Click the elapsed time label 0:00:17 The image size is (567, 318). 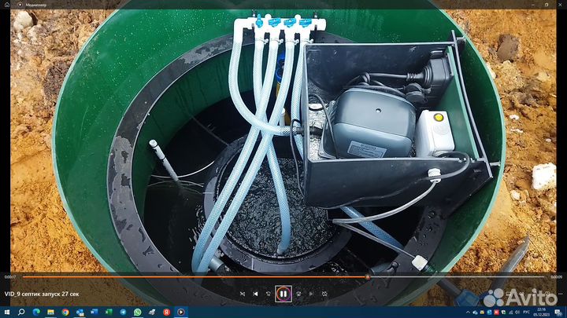click(x=9, y=277)
